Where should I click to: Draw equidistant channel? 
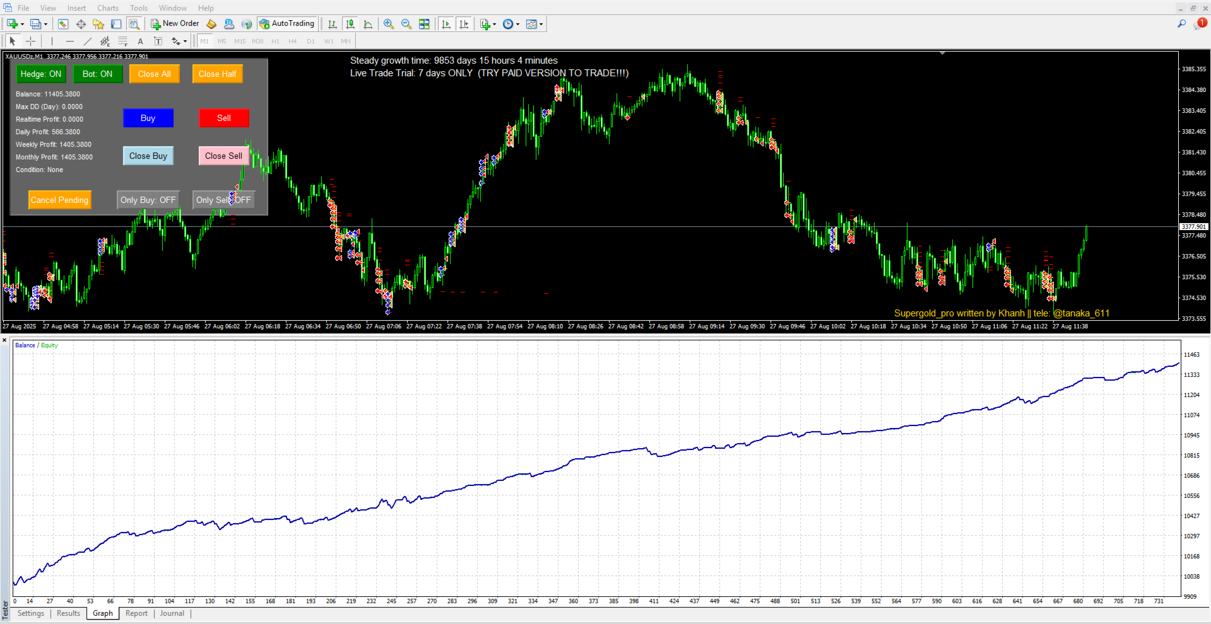pos(105,41)
